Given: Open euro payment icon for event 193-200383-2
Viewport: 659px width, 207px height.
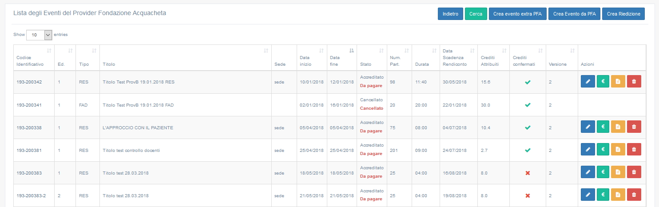Looking at the screenshot, I should tap(603, 195).
